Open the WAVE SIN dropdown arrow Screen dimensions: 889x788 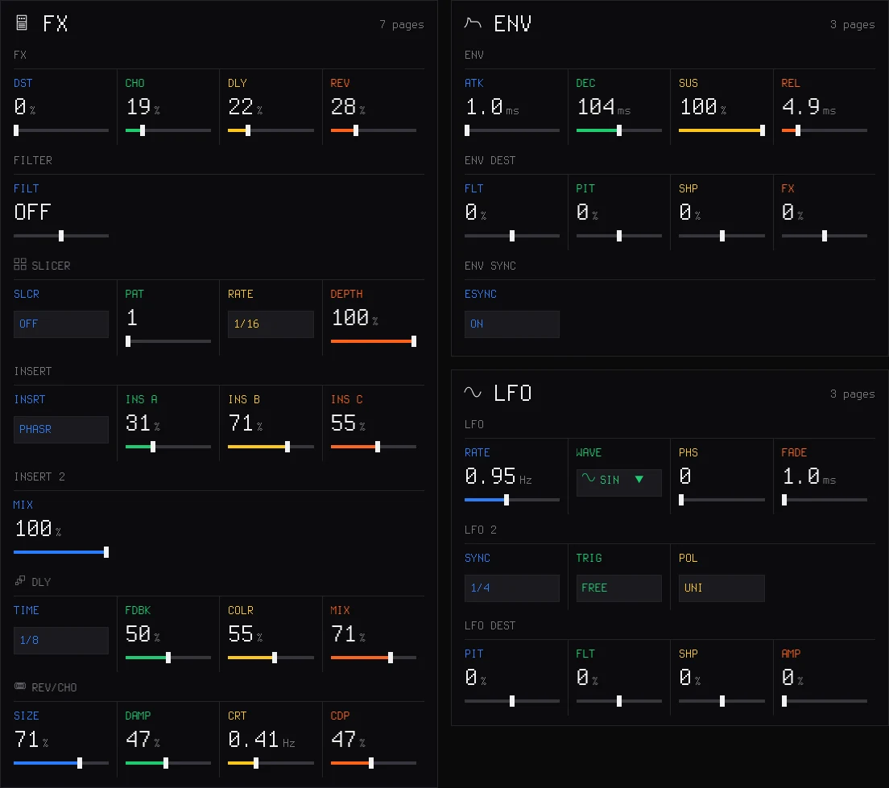click(x=639, y=480)
